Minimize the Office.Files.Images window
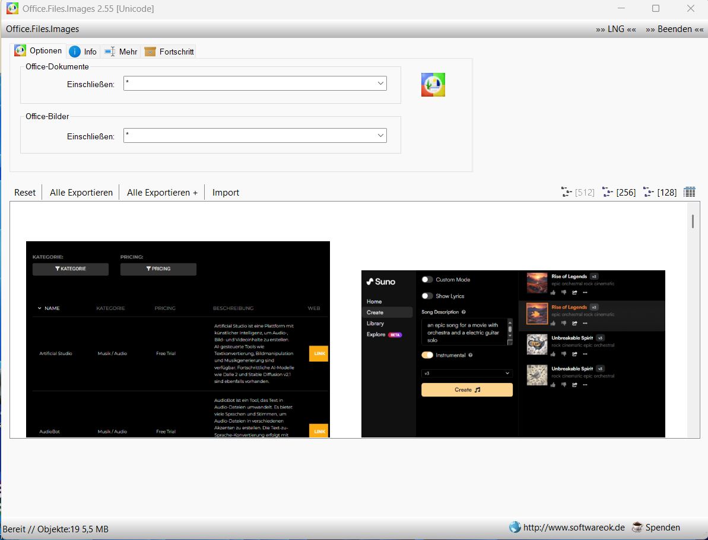708x540 pixels. tap(621, 8)
